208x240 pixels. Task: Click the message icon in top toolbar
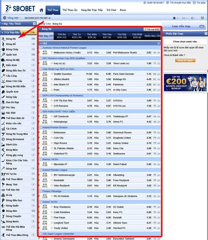click(202, 18)
